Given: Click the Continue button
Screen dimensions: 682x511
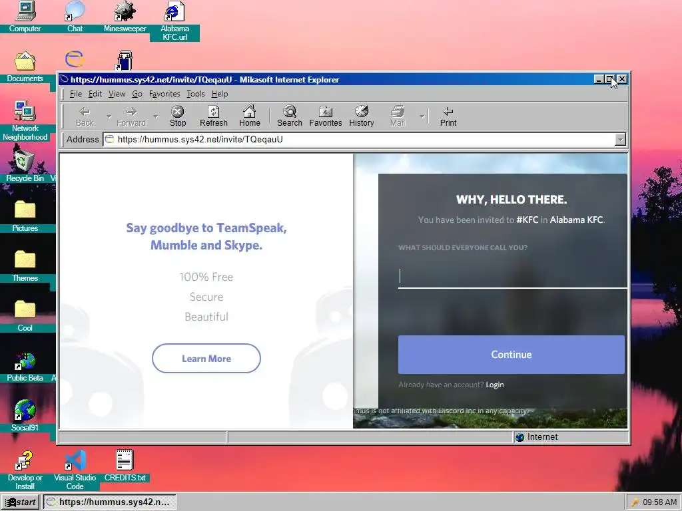Looking at the screenshot, I should (511, 355).
